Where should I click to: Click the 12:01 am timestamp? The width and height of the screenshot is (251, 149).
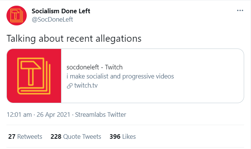(x=19, y=114)
